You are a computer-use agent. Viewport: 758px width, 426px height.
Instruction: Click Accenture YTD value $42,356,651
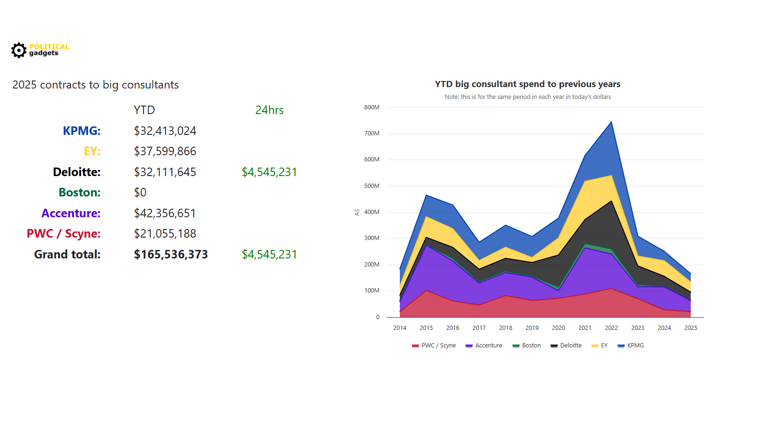tap(165, 213)
